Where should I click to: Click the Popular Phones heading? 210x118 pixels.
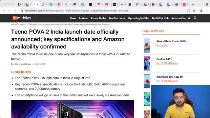point(153,31)
